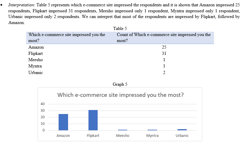
Task: Click the Flipkart axis label under chart
Action: pyautogui.click(x=93, y=136)
